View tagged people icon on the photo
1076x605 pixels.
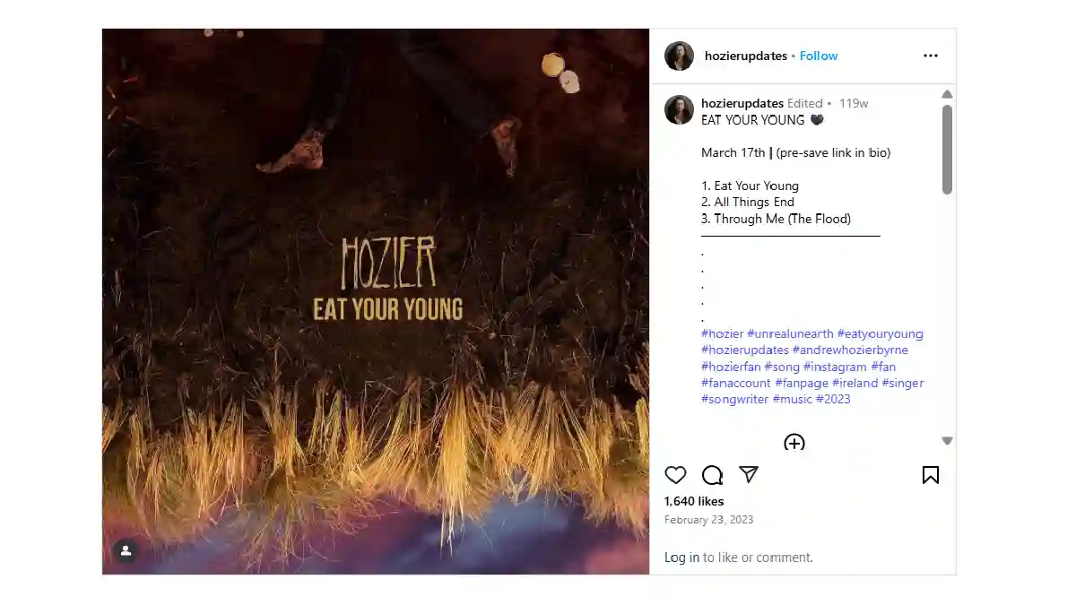(126, 550)
